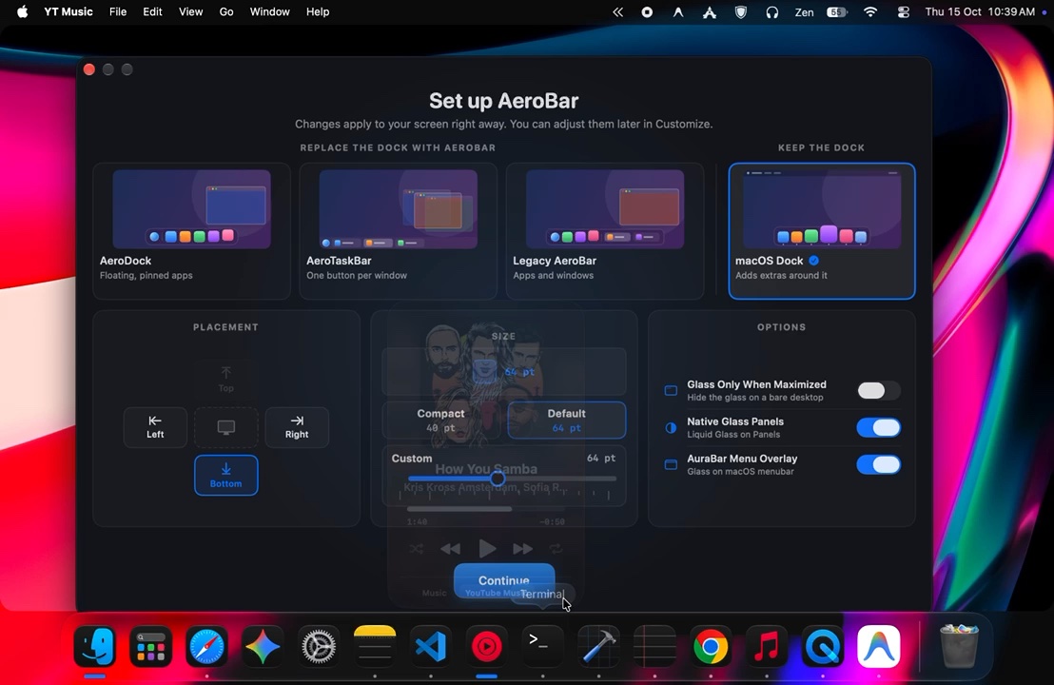Toggle Glass Only When Maximized switch
This screenshot has width=1054, height=685.
[879, 391]
